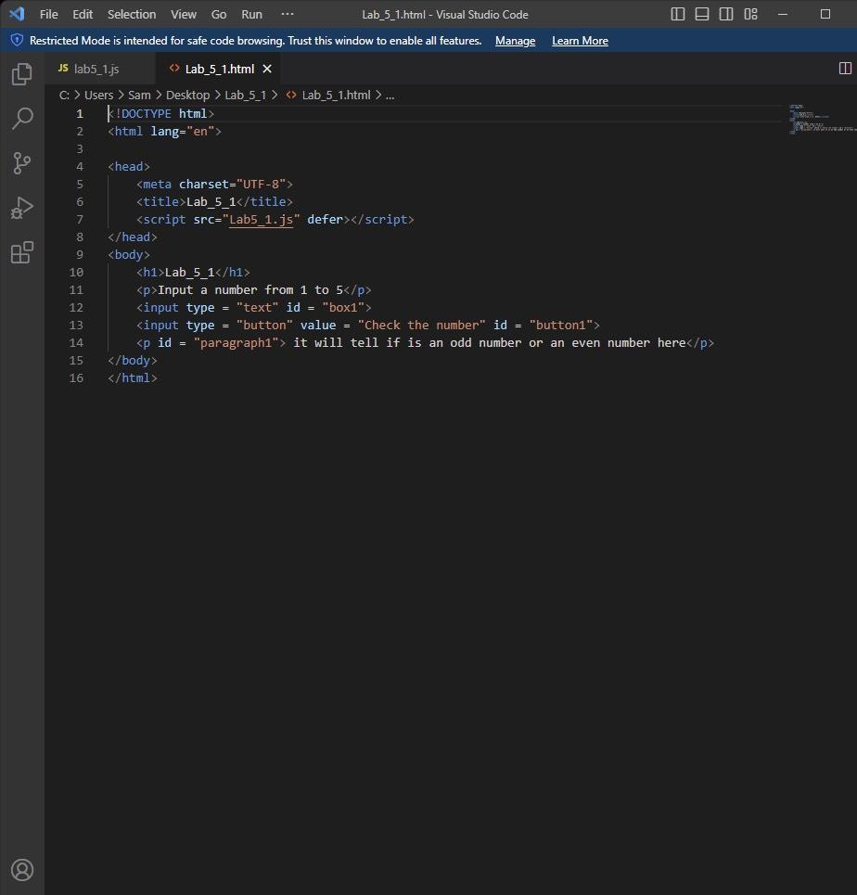Open Source Control panel icon
Viewport: 857px width, 895px height.
point(22,163)
